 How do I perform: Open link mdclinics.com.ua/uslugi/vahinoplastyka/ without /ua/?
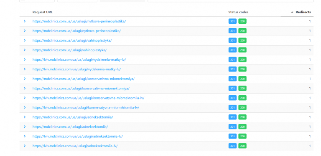coord(69,50)
